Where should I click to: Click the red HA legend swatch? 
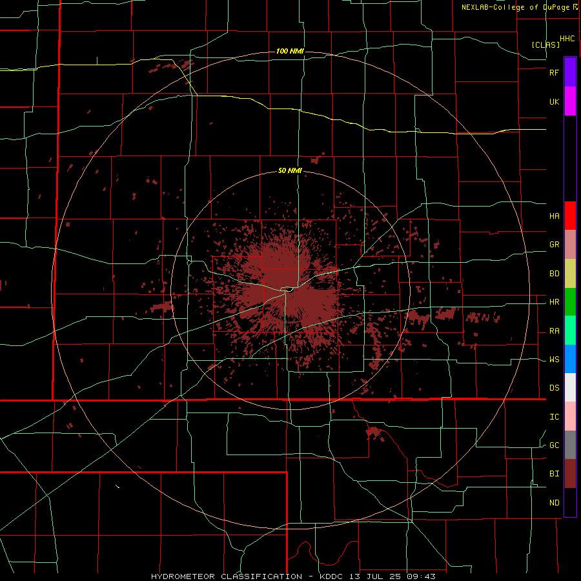pyautogui.click(x=570, y=216)
